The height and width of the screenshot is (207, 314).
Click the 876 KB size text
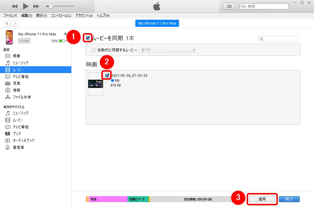116,85
